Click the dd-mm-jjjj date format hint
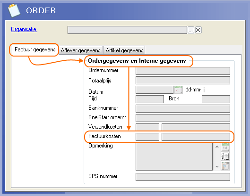 tap(195, 90)
